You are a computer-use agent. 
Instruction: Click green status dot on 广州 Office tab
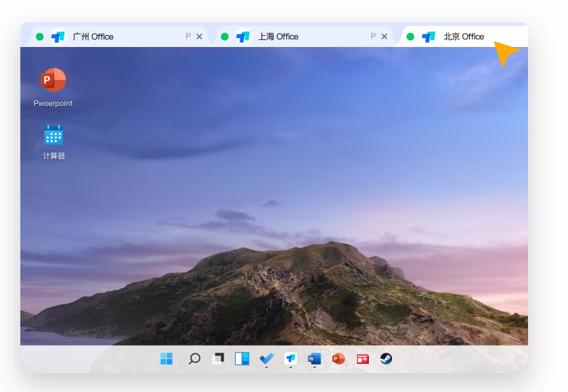[40, 36]
